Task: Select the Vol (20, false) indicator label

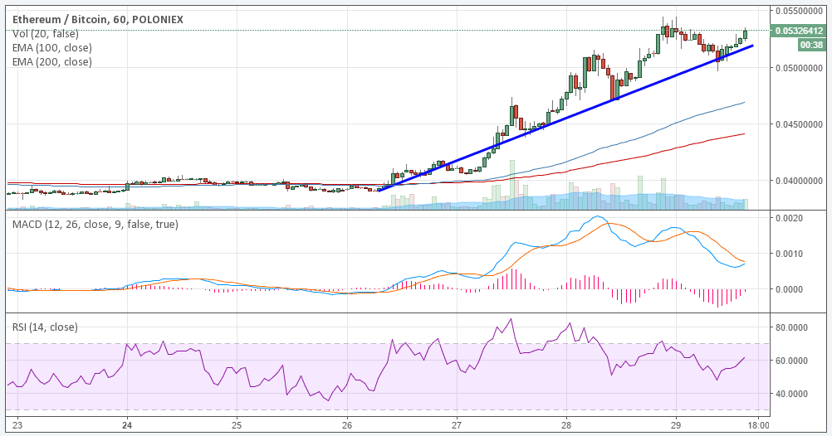Action: [x=45, y=34]
